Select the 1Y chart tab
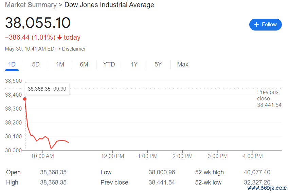The width and height of the screenshot is (289, 193). pyautogui.click(x=134, y=64)
